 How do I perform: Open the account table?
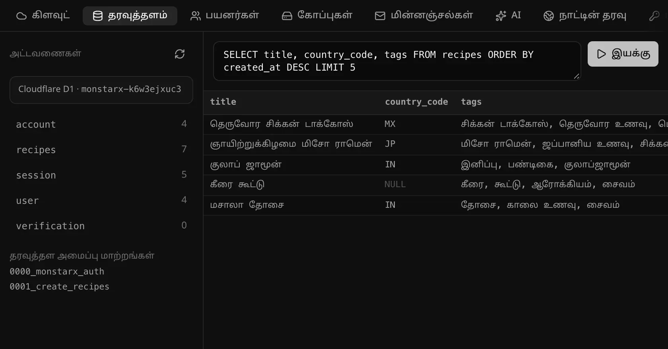pyautogui.click(x=101, y=124)
